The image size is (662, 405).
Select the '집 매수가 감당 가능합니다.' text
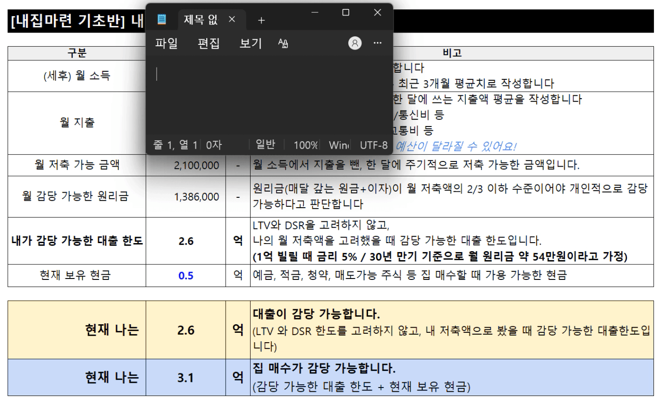click(324, 368)
